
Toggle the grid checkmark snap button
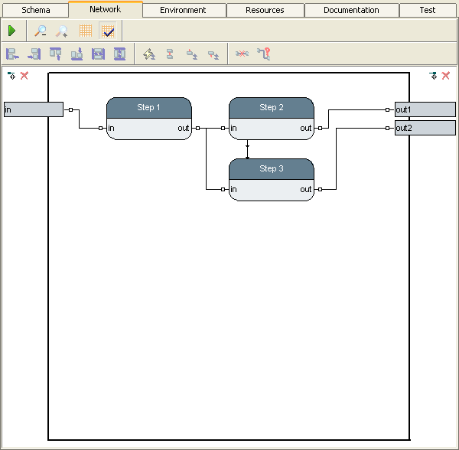click(x=108, y=31)
